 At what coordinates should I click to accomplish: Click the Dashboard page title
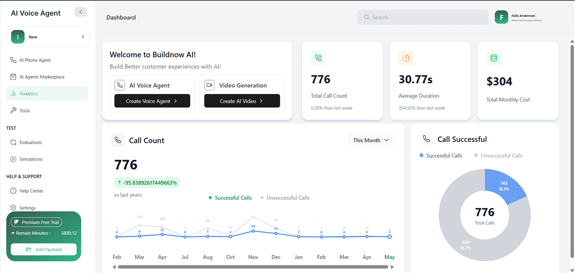click(121, 18)
